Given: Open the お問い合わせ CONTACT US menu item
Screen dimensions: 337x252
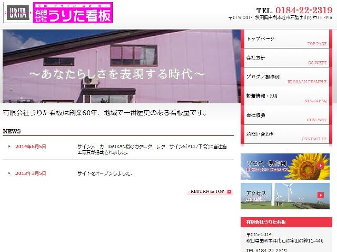Looking at the screenshot, I should tap(286, 134).
